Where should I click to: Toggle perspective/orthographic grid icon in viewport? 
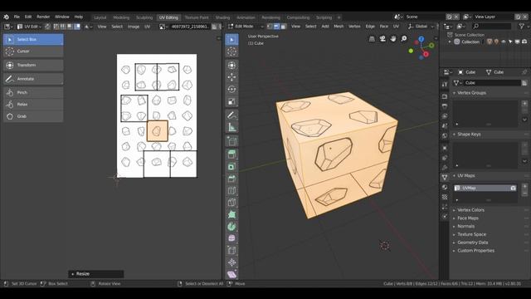coord(372,39)
